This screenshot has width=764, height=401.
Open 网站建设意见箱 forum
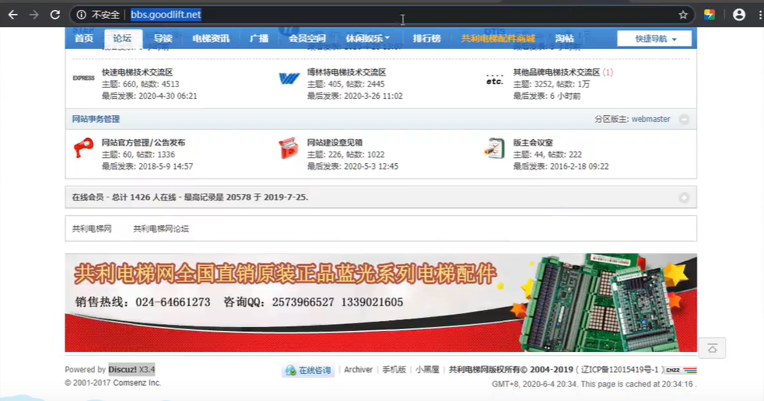click(335, 142)
